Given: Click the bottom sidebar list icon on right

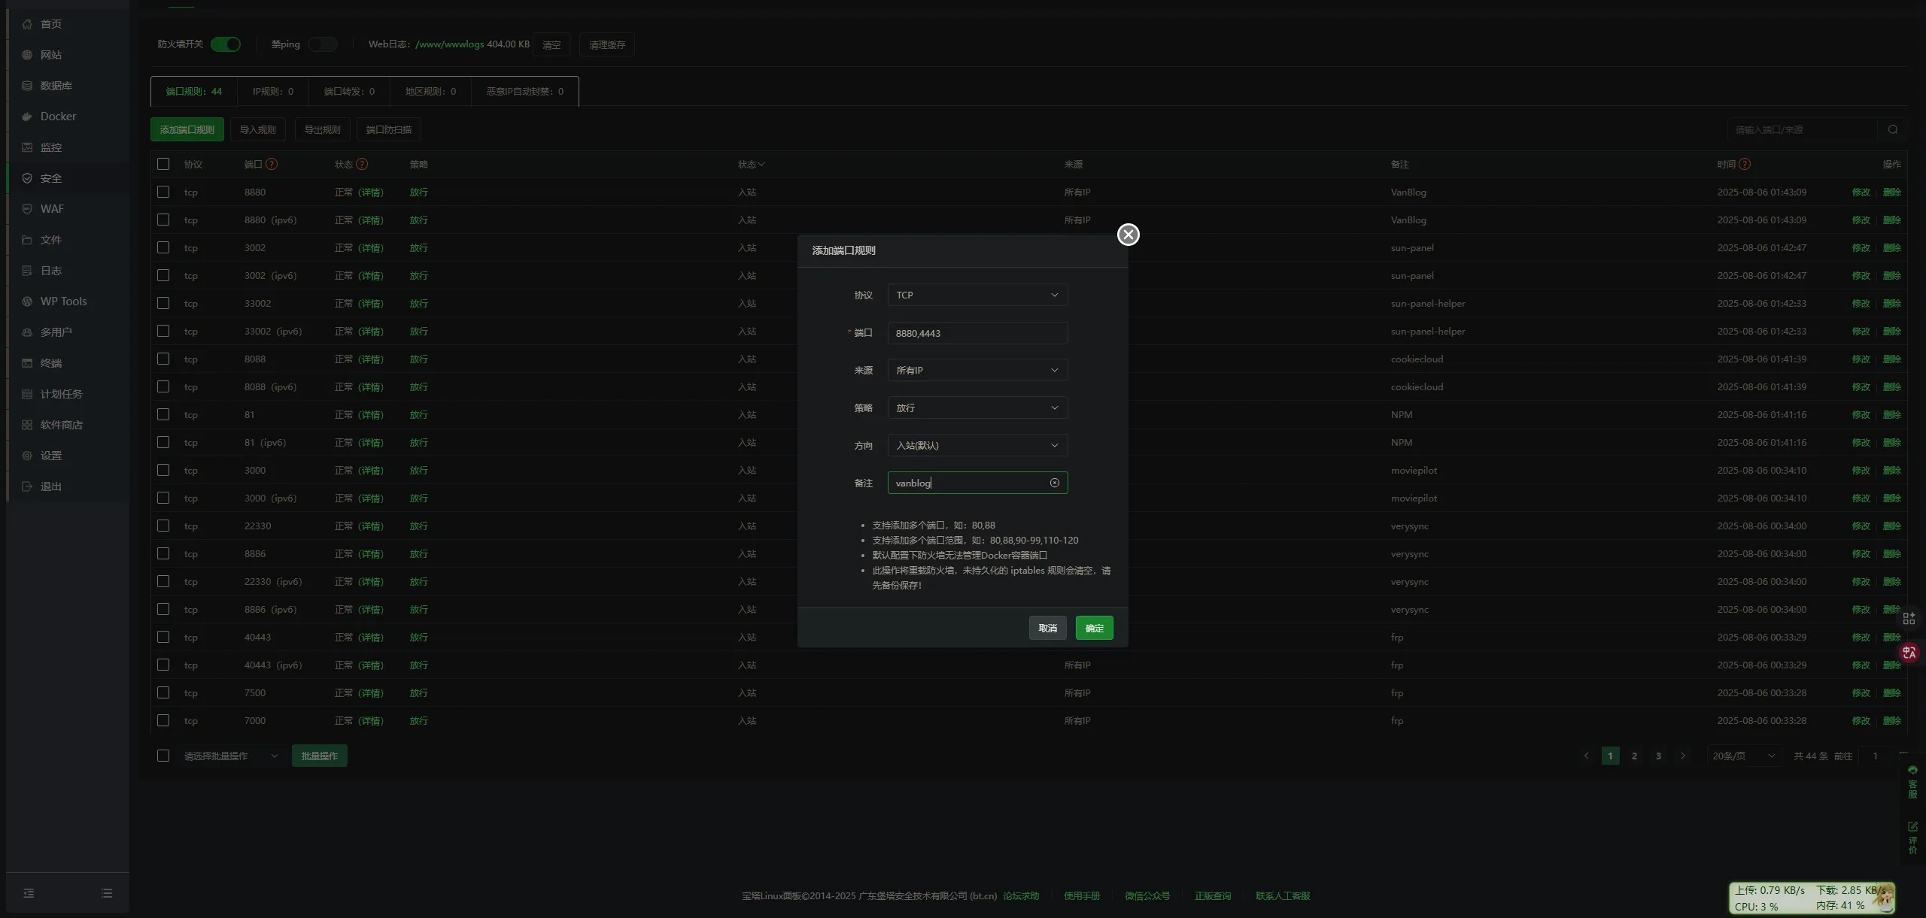Looking at the screenshot, I should click(x=107, y=893).
